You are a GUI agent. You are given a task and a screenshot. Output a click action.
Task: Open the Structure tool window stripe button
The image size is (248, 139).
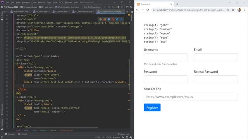pos(2,124)
